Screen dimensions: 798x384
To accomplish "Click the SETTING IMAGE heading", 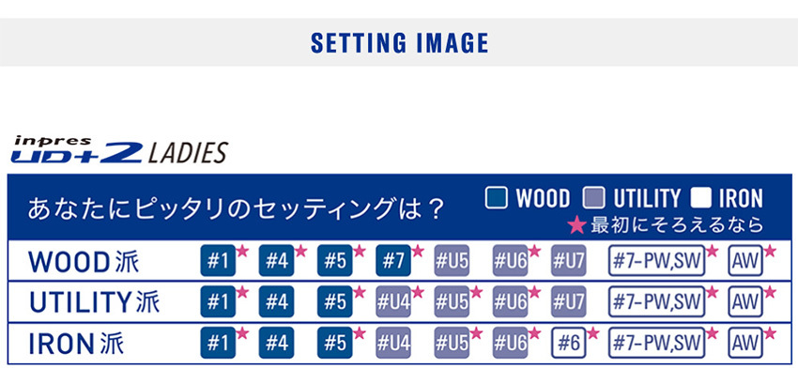I will [400, 43].
